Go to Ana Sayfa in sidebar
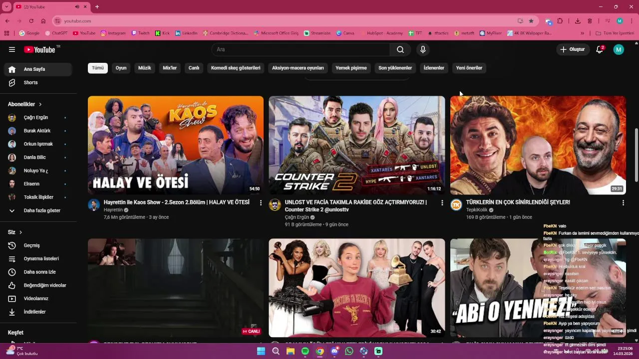Viewport: 639px width, 359px height. coord(38,69)
